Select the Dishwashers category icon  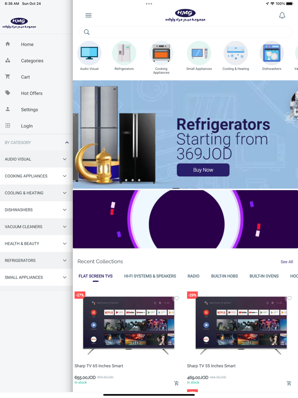[272, 53]
